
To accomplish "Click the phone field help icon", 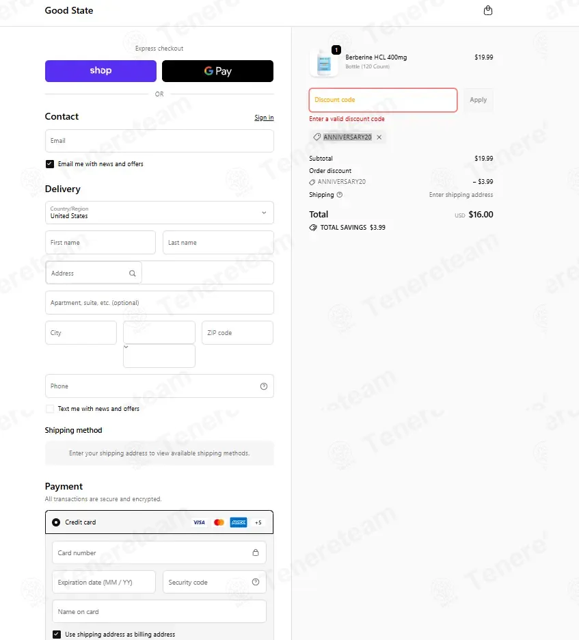I will 264,386.
